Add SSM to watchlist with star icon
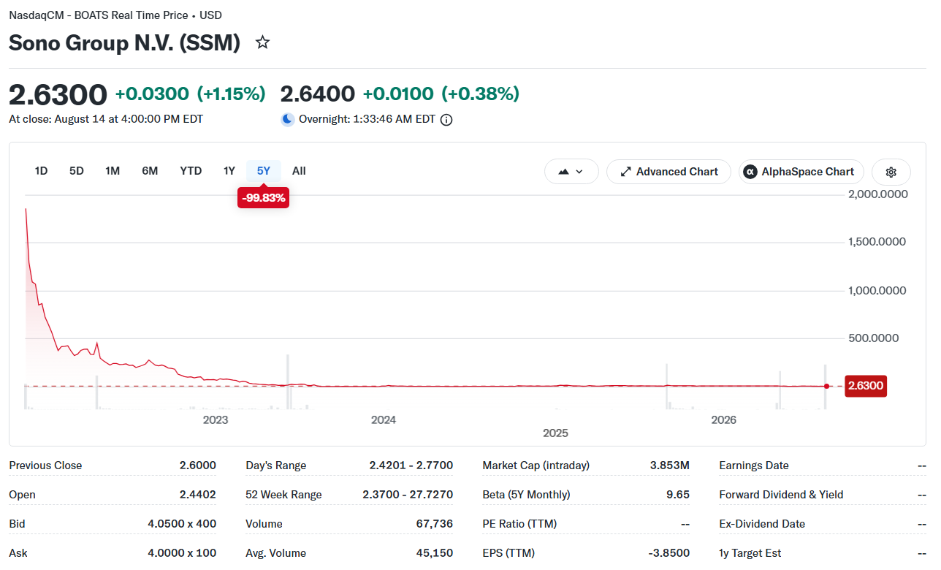 [262, 42]
